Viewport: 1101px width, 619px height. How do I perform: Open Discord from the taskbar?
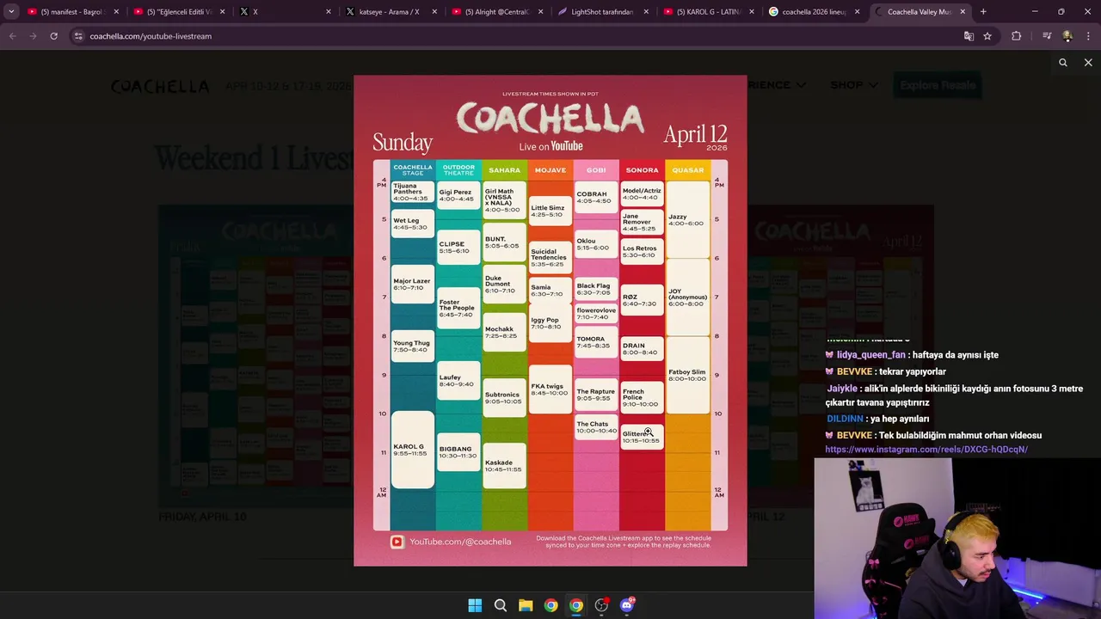(627, 605)
